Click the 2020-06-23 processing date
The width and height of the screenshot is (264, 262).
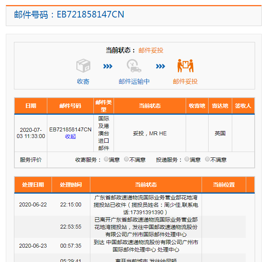coord(33,246)
